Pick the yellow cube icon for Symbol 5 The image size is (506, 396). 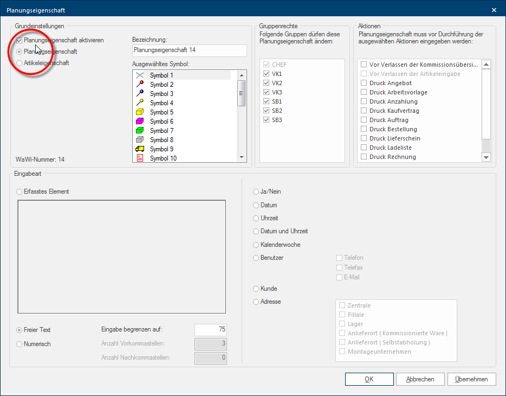(140, 112)
